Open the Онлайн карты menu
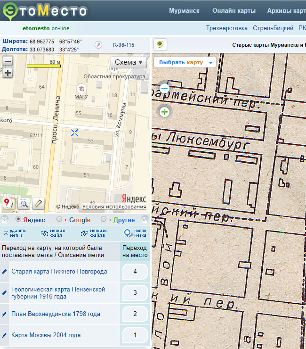Viewport: 306px width, 349px height. (x=234, y=11)
